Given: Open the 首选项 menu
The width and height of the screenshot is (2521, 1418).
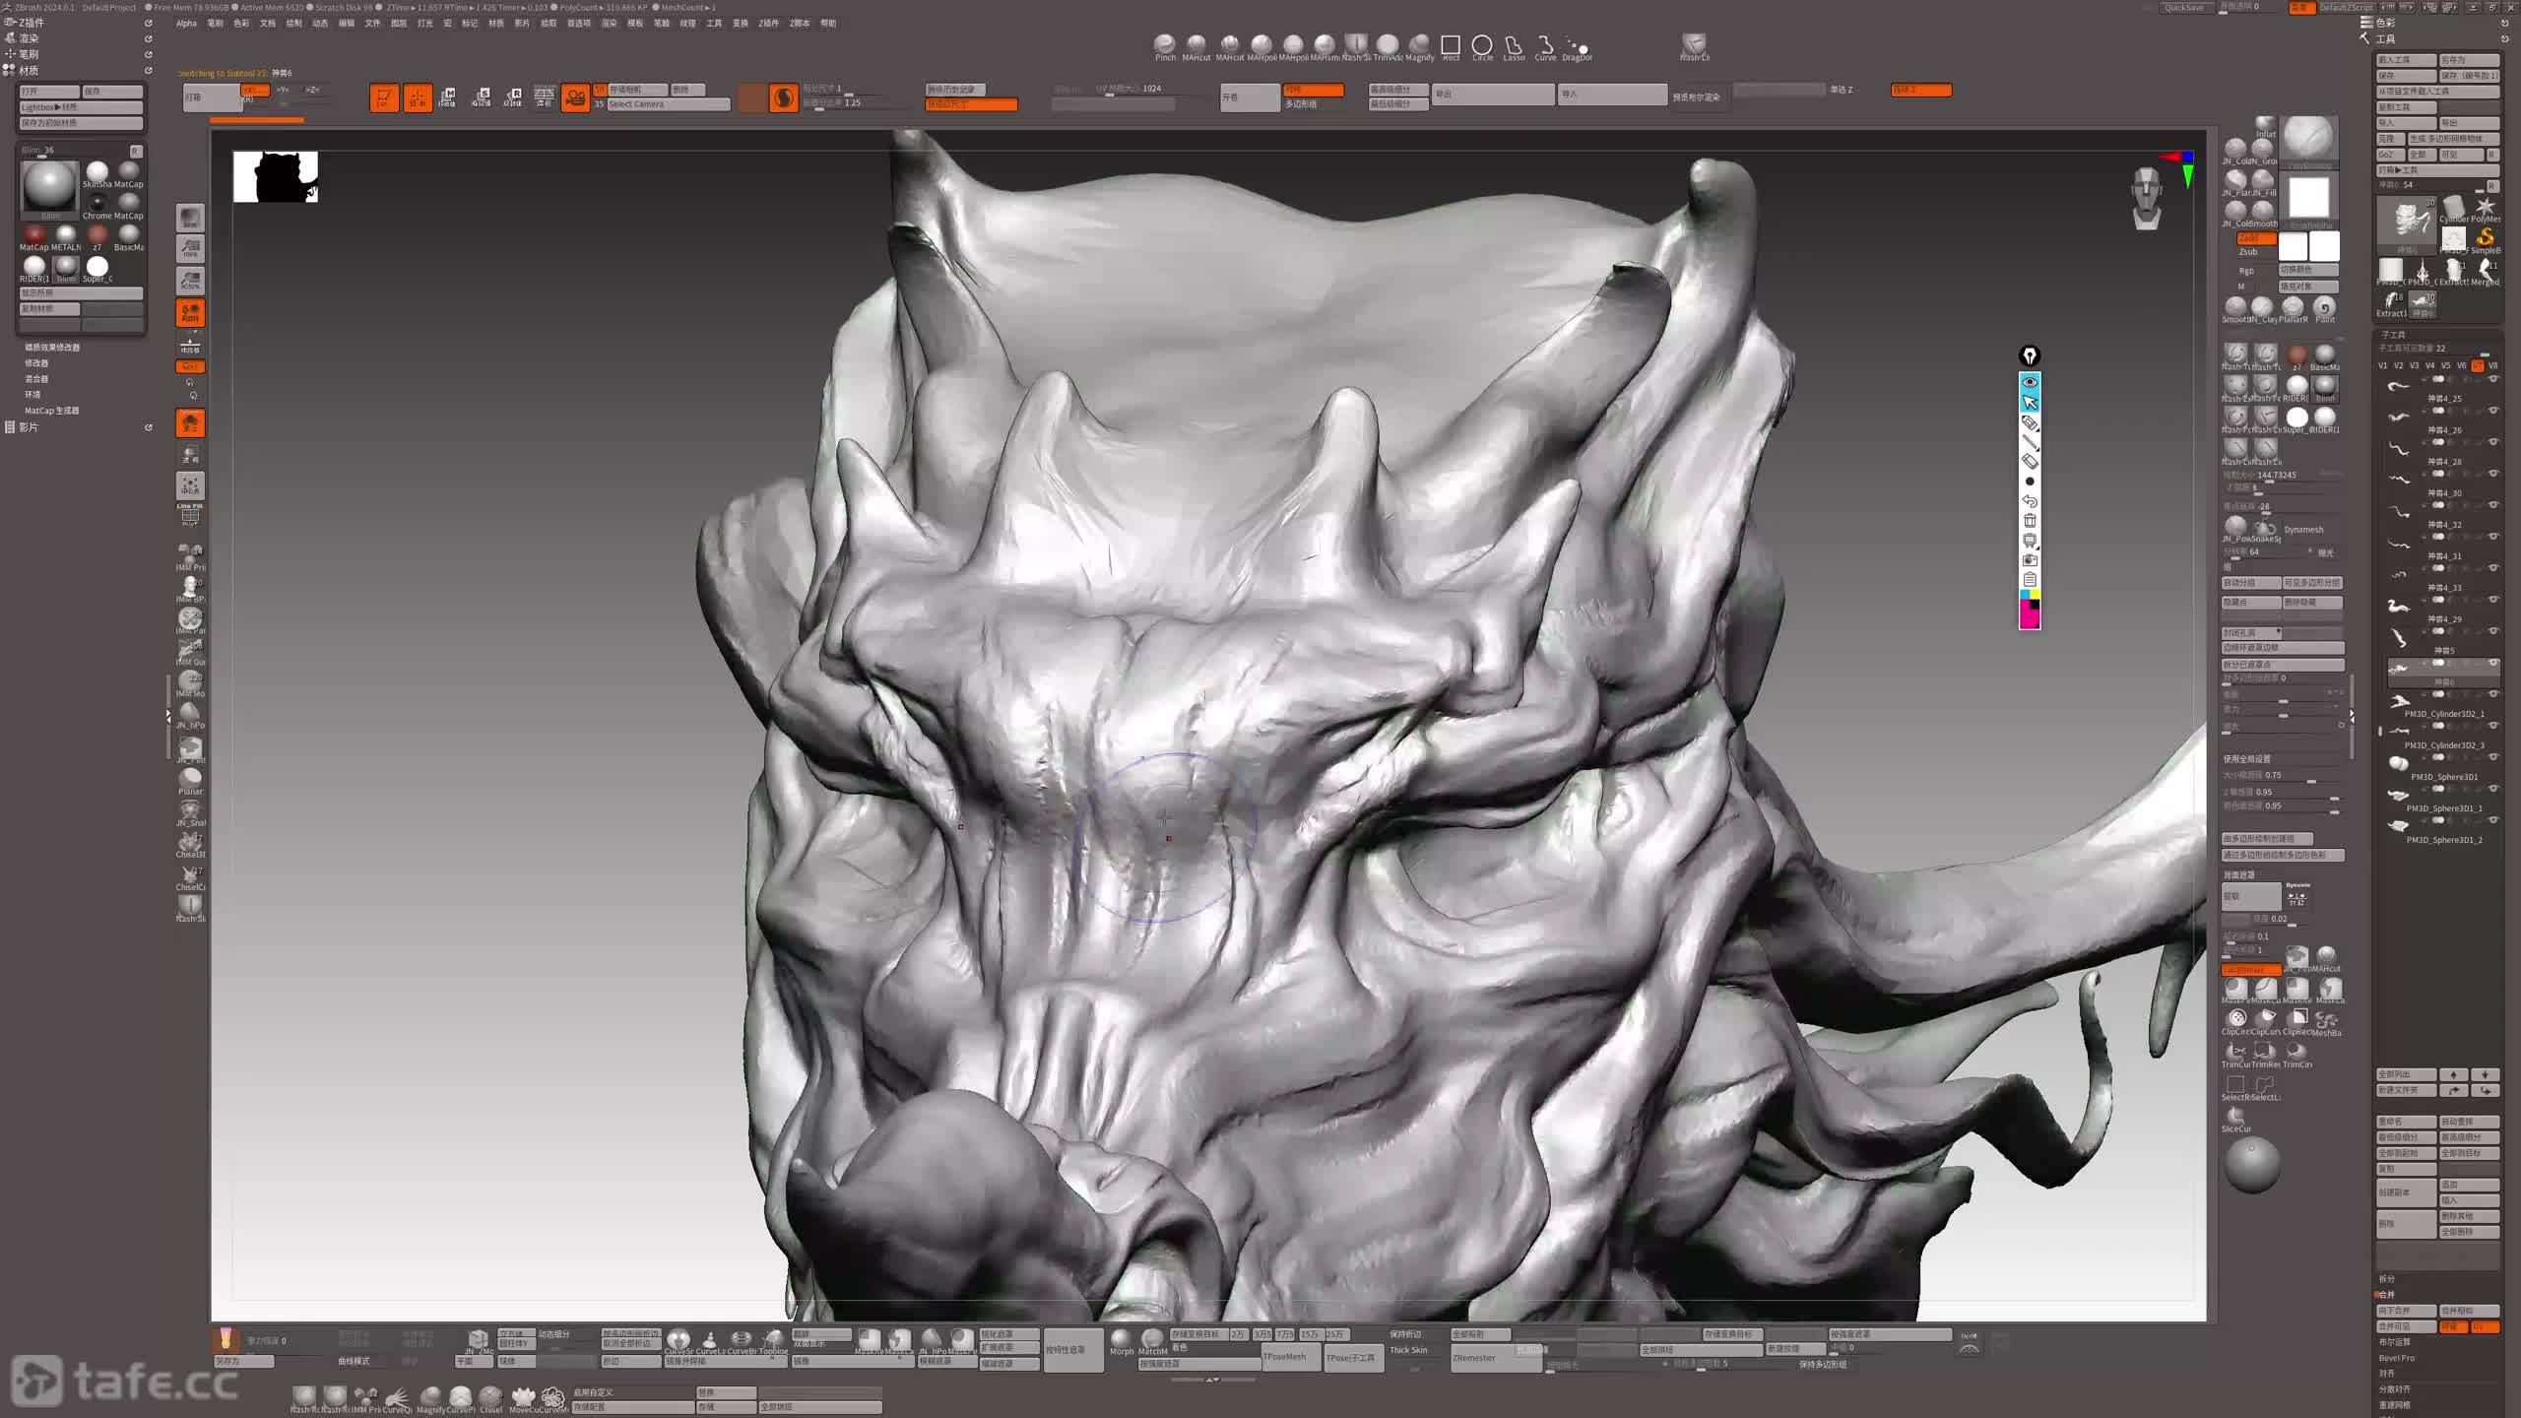Looking at the screenshot, I should (578, 24).
